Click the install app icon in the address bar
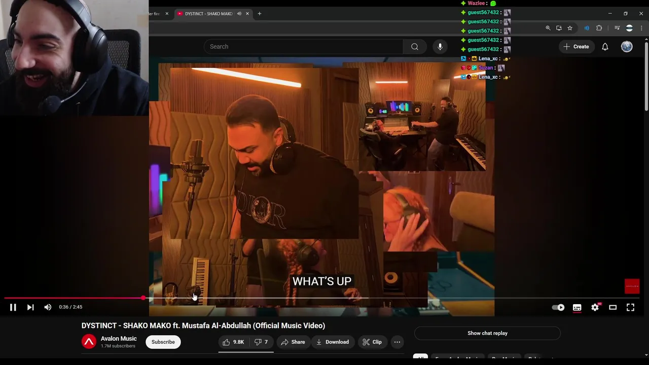649x365 pixels. pos(559,28)
